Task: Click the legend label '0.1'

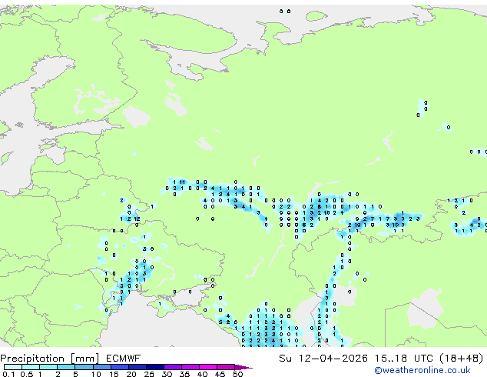Action: pyautogui.click(x=8, y=374)
